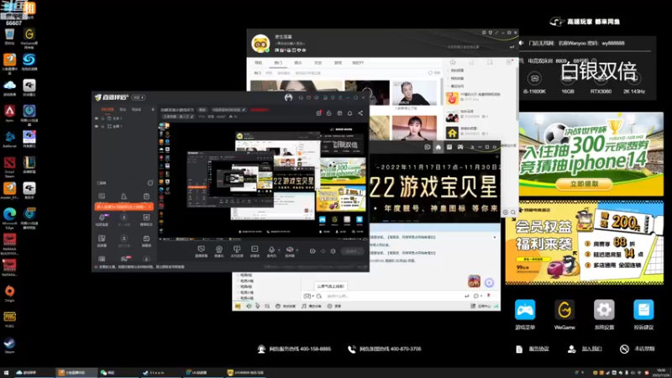Click the microphone icon in the streaming bottom bar
672x378 pixels.
coord(270,249)
